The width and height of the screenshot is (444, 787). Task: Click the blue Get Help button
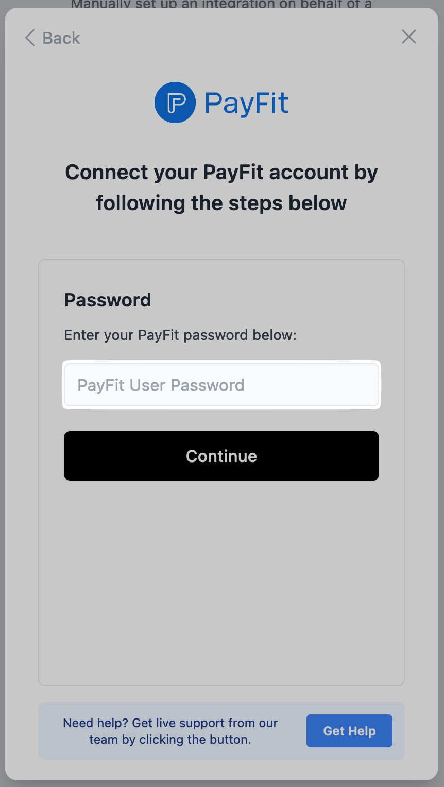(x=349, y=731)
